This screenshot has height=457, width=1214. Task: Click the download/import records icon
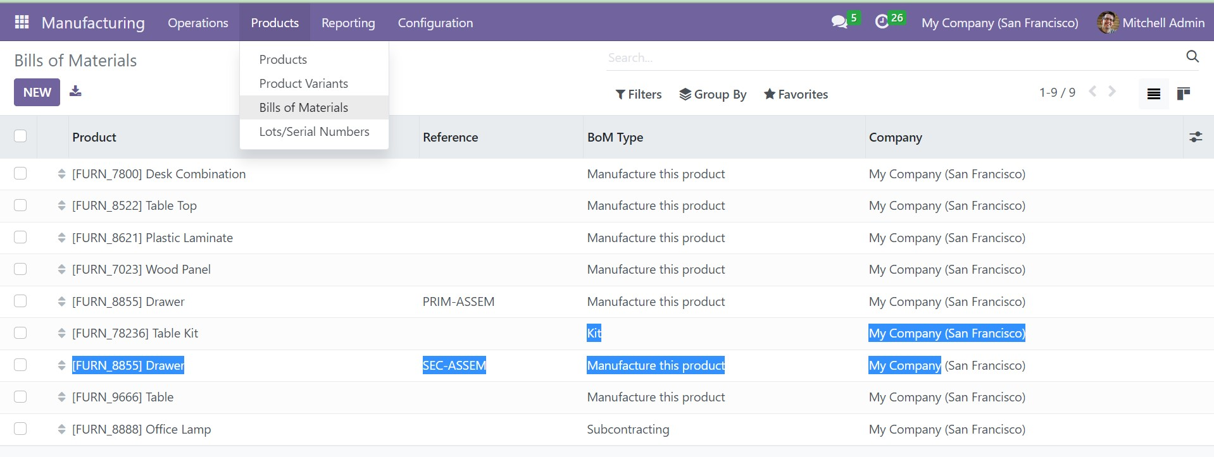(x=75, y=91)
